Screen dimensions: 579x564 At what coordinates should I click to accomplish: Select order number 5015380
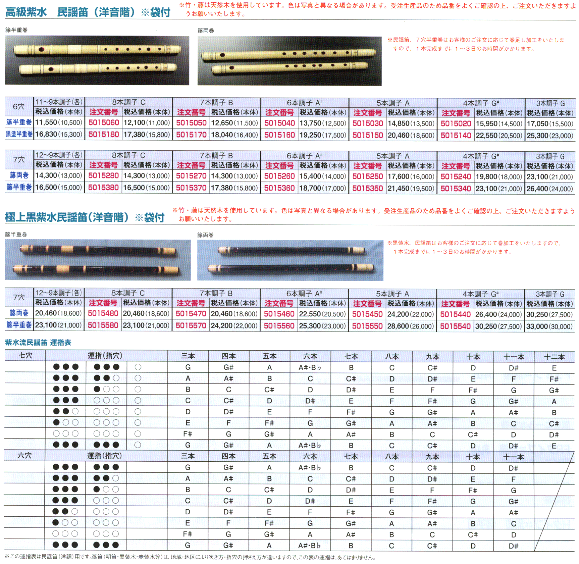(103, 188)
